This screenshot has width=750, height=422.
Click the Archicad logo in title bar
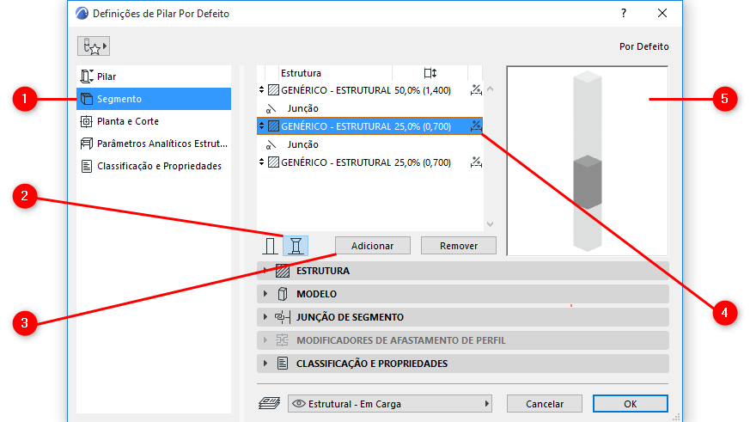(x=82, y=14)
